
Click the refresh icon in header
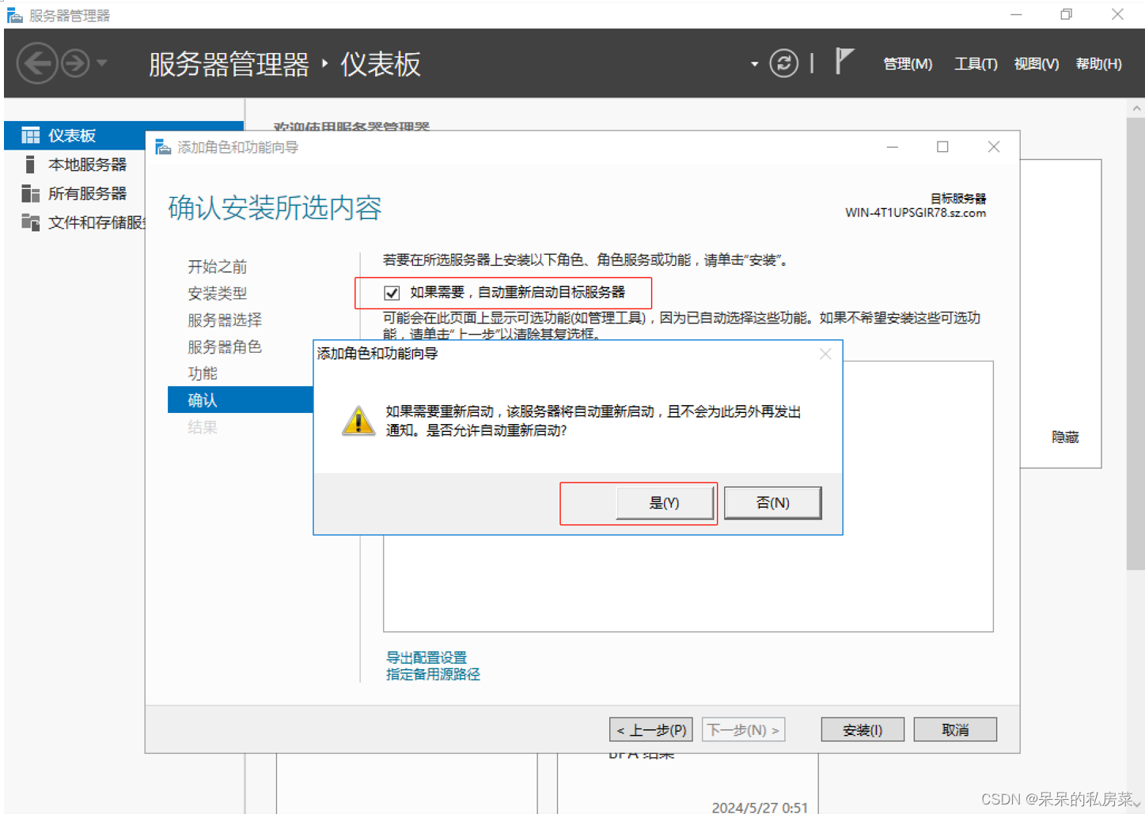click(783, 63)
